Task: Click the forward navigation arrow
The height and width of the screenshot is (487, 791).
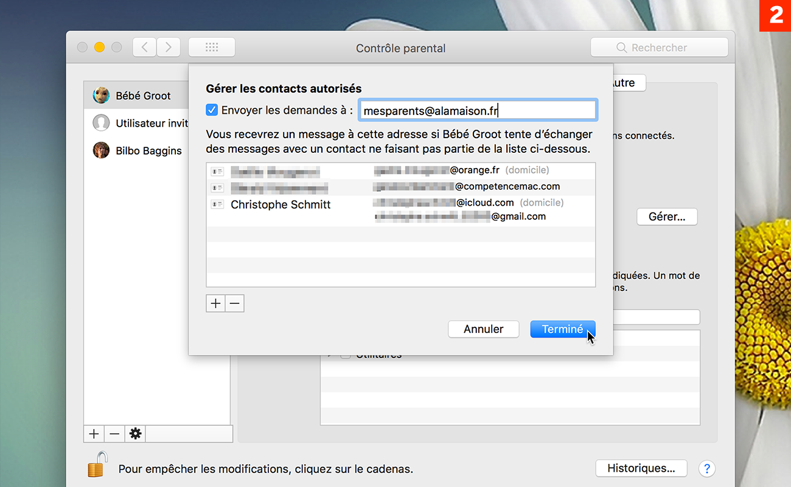Action: click(x=169, y=47)
